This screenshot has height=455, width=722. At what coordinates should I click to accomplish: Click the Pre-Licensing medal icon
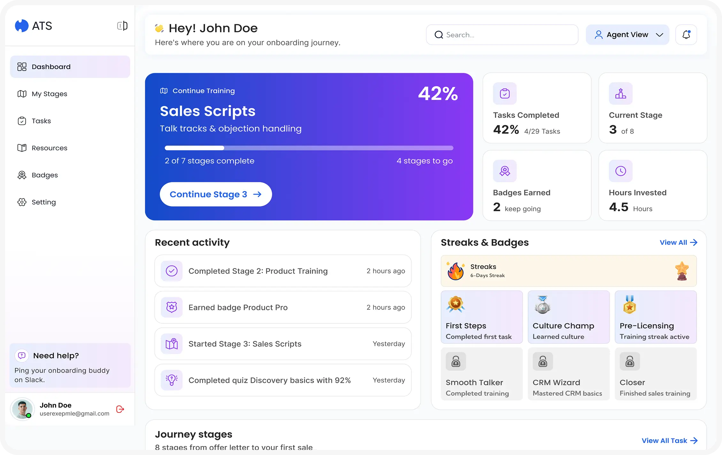coord(629,305)
